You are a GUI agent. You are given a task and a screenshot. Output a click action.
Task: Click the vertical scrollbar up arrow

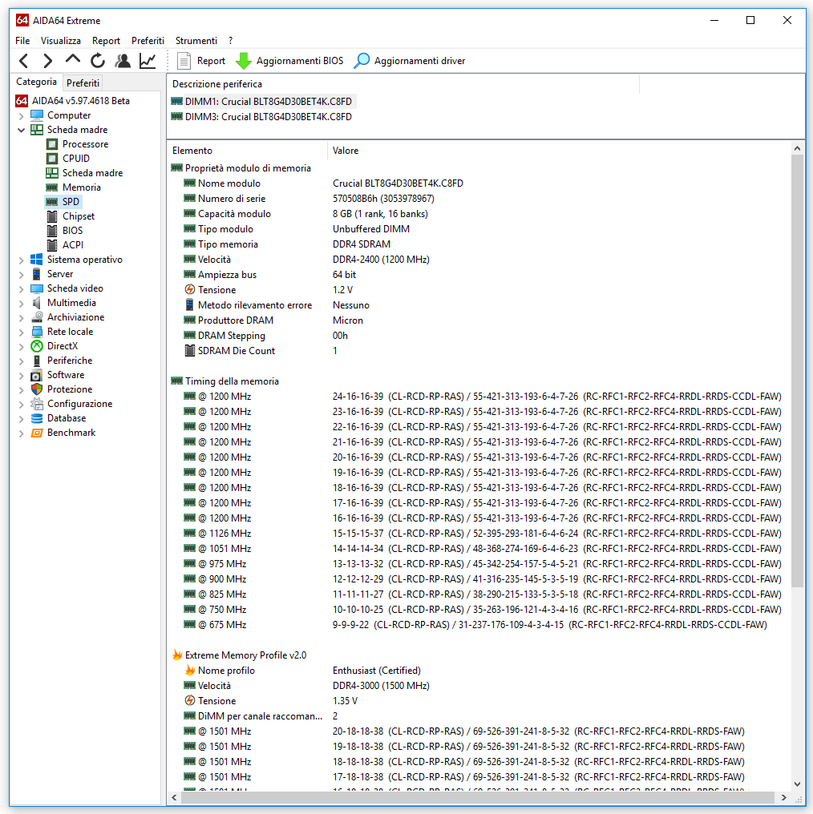pyautogui.click(x=797, y=149)
